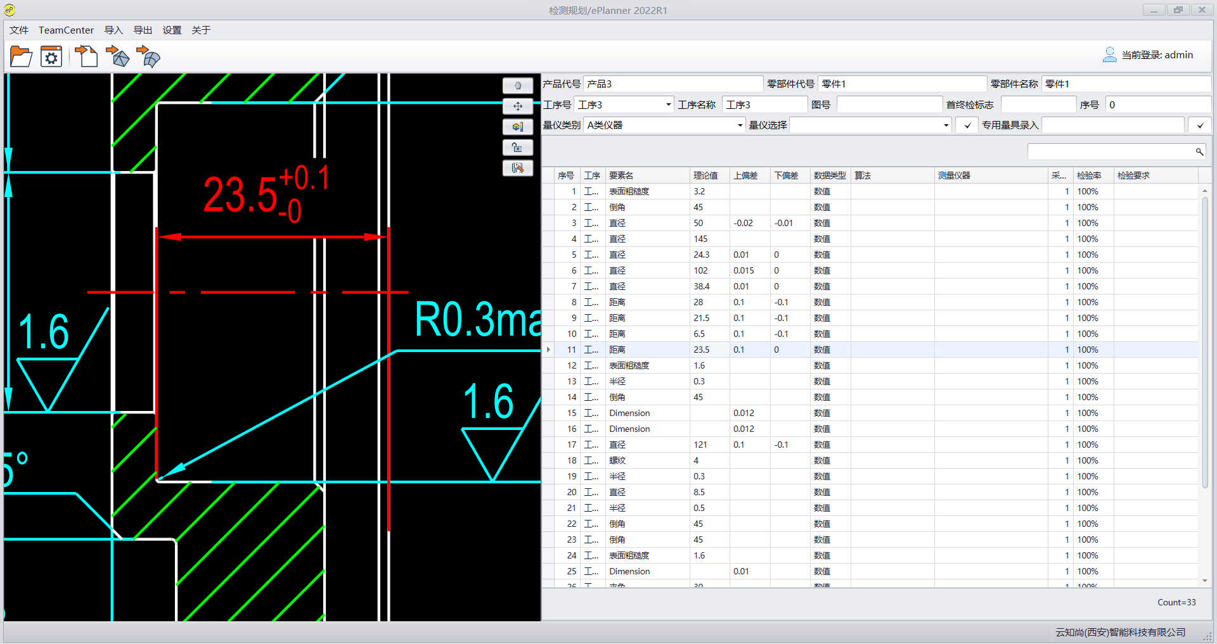
Task: Click the four-arrow move tool button
Action: (x=517, y=106)
